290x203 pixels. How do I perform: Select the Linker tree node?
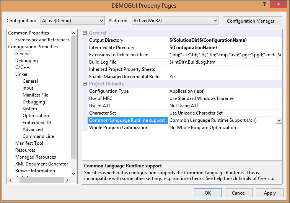point(21,74)
